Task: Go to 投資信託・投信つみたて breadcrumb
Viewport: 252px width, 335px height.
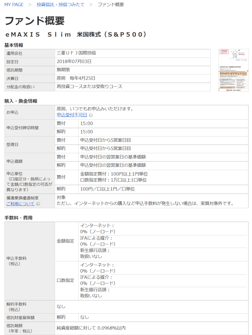Action: point(61,4)
